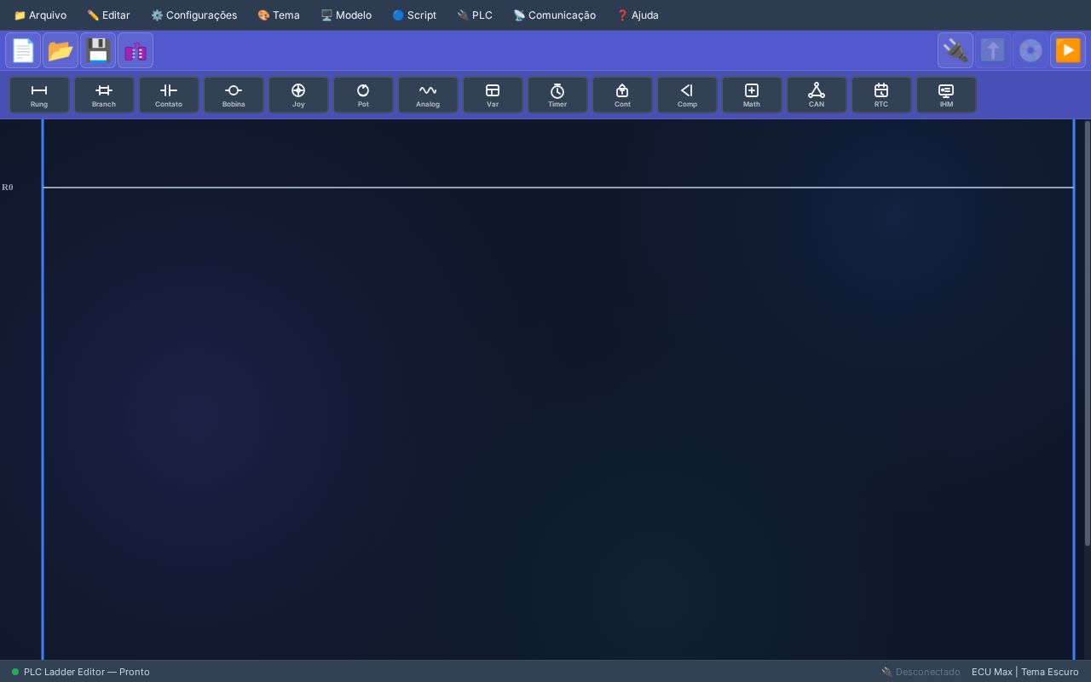Click the disc icon in top toolbar
This screenshot has height=682, width=1091.
(1030, 50)
